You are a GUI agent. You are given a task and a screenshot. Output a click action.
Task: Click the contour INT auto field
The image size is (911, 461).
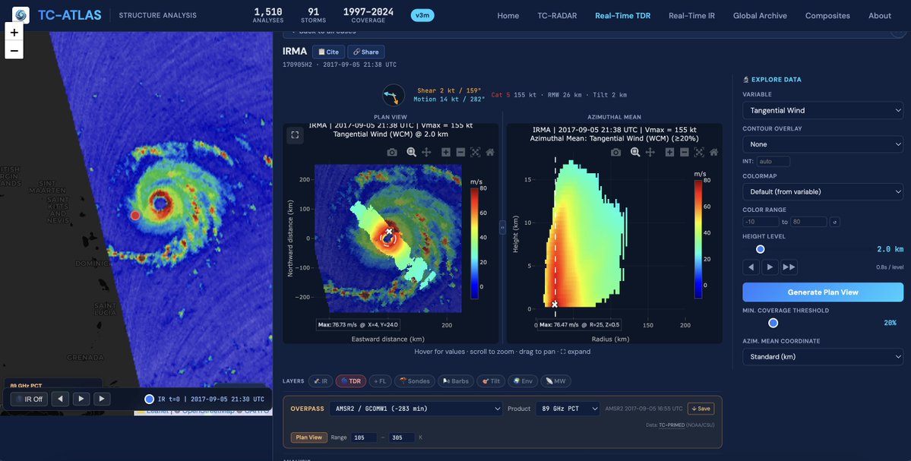pos(773,162)
